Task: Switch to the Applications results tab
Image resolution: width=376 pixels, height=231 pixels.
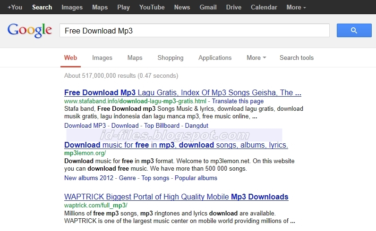Action: pos(215,58)
